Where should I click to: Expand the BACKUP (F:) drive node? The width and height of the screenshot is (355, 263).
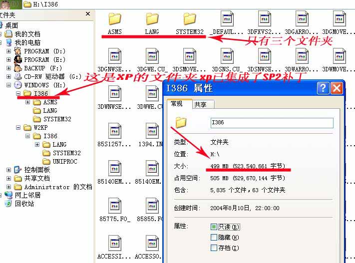click(8, 68)
